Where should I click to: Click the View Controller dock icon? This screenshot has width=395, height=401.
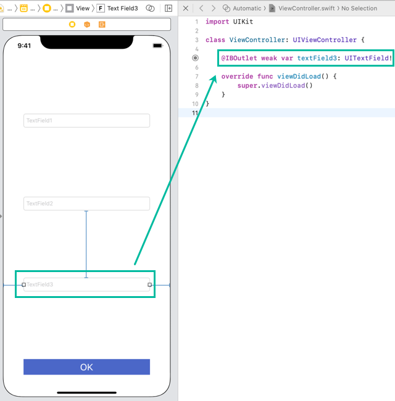72,24
